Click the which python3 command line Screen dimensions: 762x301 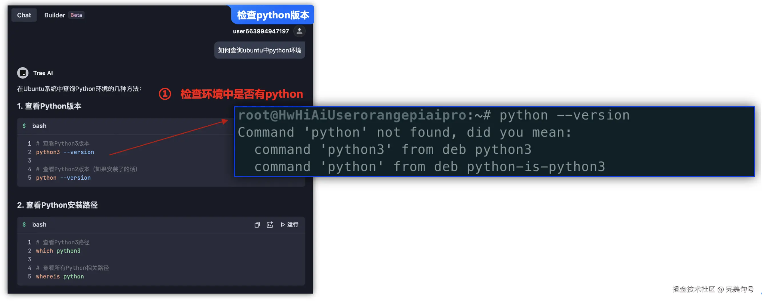pos(58,251)
